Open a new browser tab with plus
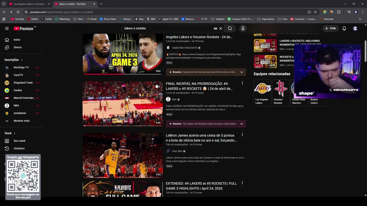This screenshot has width=367, height=206. (x=101, y=4)
